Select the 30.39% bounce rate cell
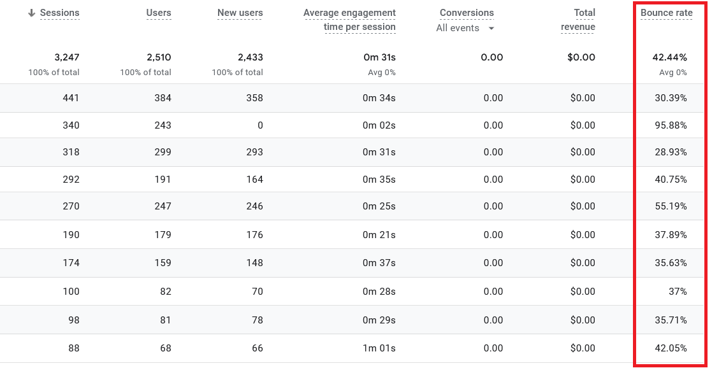Image resolution: width=719 pixels, height=375 pixels. point(669,98)
